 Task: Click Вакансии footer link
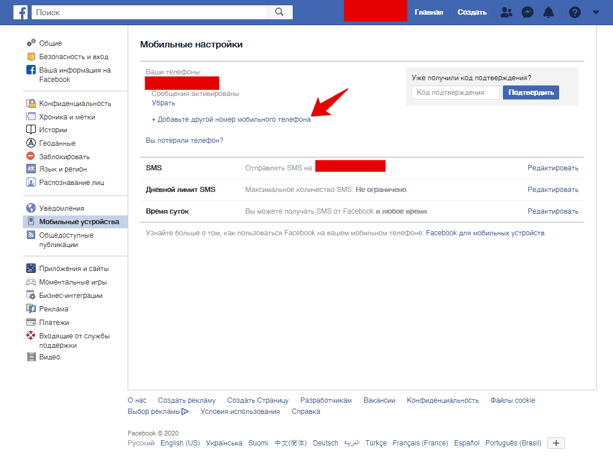(379, 400)
